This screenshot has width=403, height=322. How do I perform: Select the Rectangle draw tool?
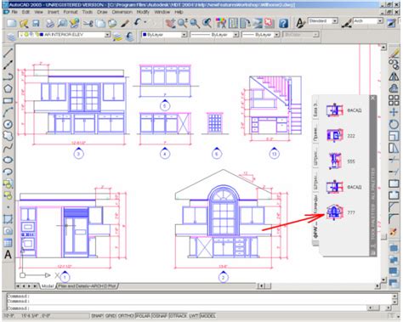click(x=8, y=100)
